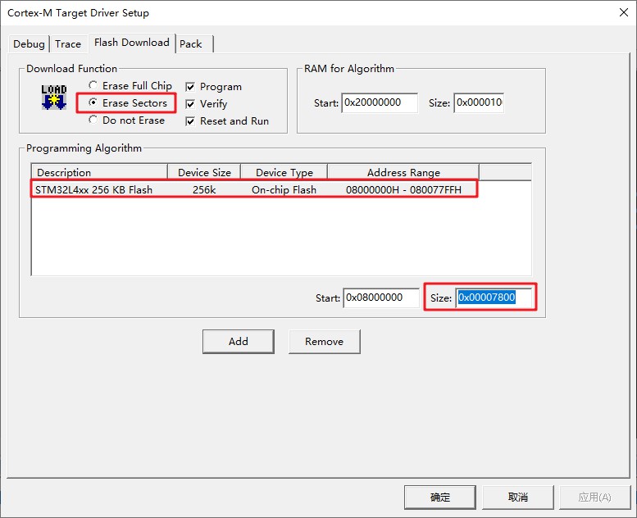Image resolution: width=637 pixels, height=518 pixels.
Task: Confirm with the 确定 button
Action: (440, 497)
